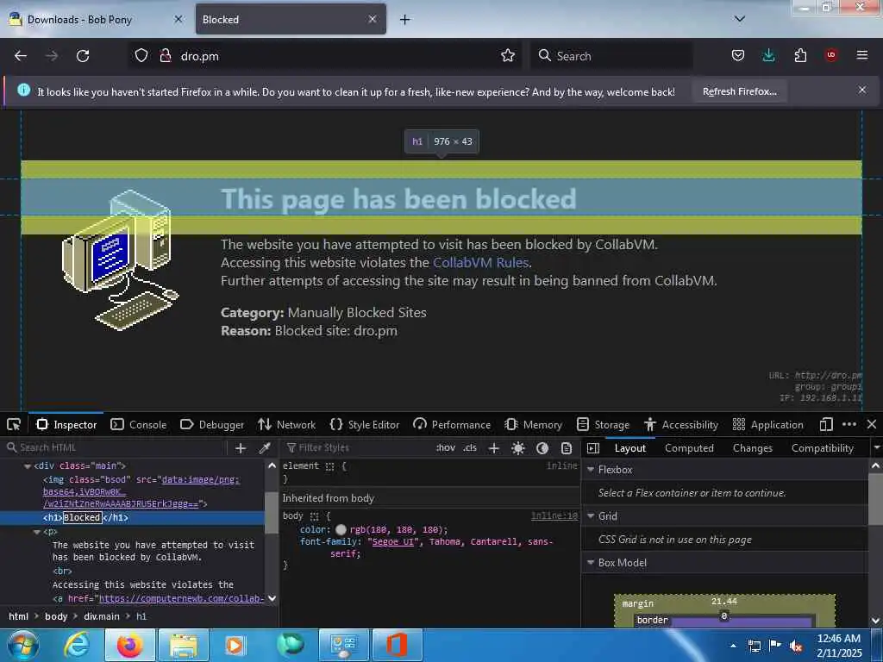Open the list all tabs dropdown
Image resolution: width=883 pixels, height=662 pixels.
(x=740, y=19)
